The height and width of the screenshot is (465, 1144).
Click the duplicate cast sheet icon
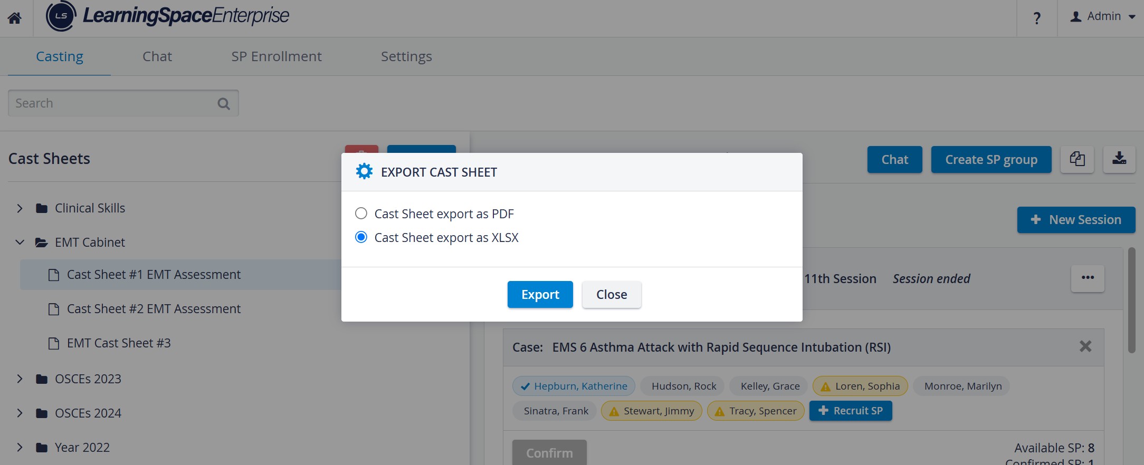point(1077,159)
